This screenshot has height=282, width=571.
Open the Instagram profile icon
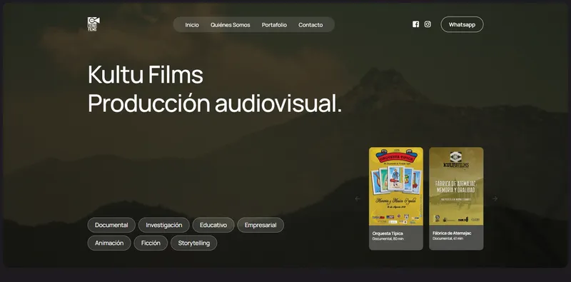[428, 24]
